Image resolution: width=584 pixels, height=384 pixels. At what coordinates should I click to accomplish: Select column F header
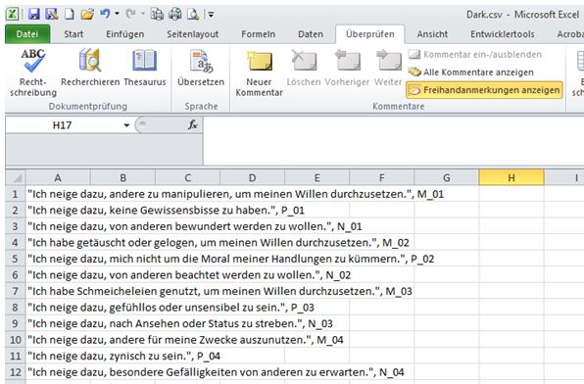tap(382, 178)
